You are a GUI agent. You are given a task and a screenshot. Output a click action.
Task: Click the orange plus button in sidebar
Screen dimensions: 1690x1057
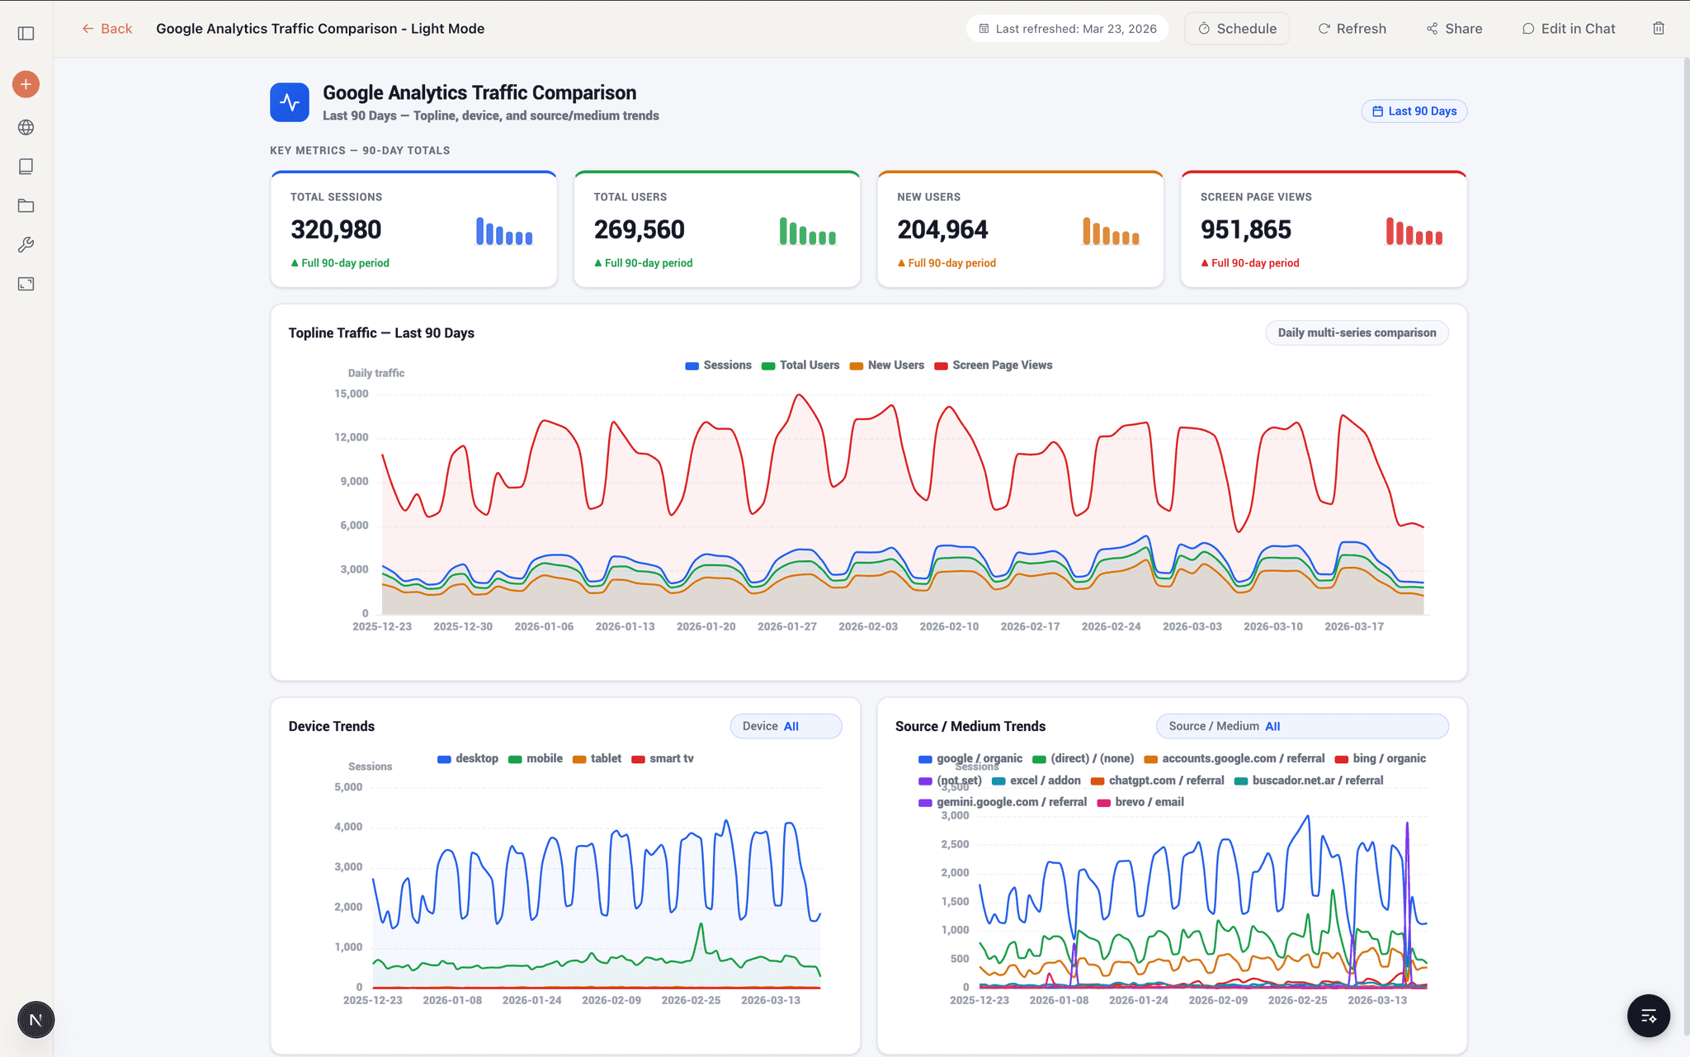click(x=26, y=83)
